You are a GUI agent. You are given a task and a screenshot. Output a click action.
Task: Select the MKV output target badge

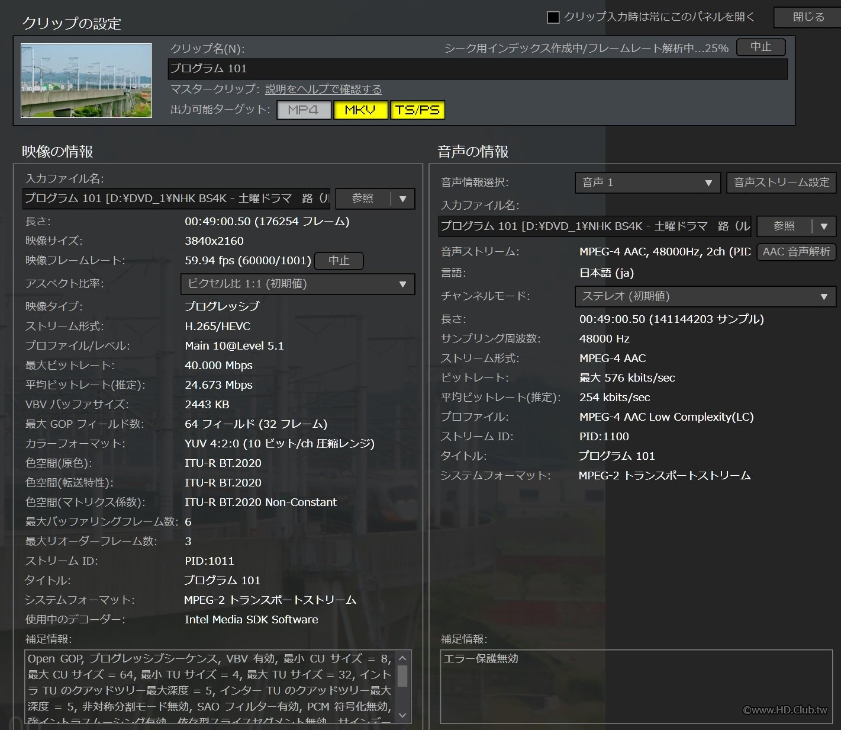360,110
